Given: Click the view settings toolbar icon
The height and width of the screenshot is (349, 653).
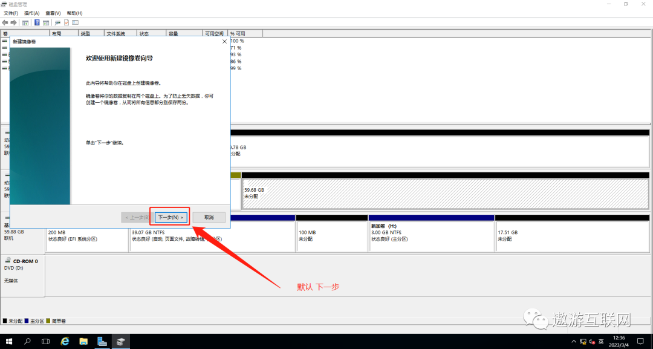Looking at the screenshot, I should (x=76, y=22).
